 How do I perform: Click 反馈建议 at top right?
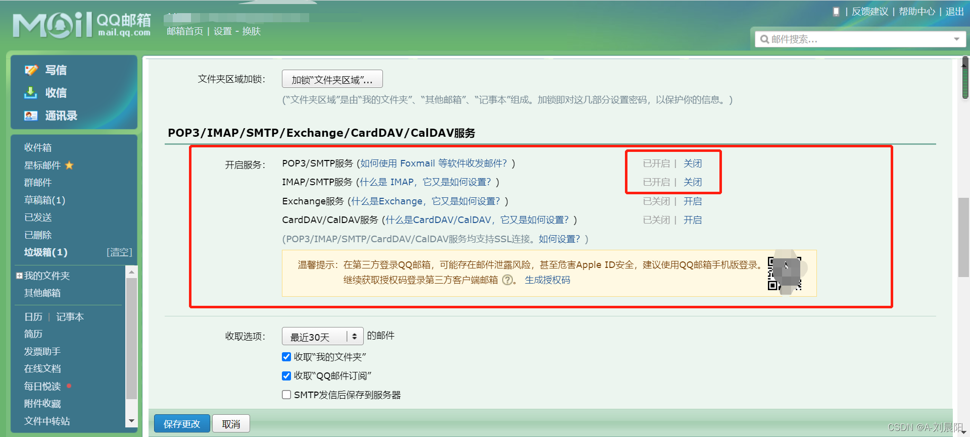coord(870,12)
